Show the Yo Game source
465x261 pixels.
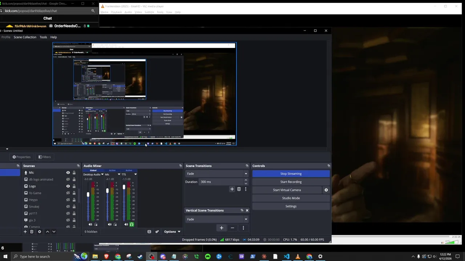68,193
